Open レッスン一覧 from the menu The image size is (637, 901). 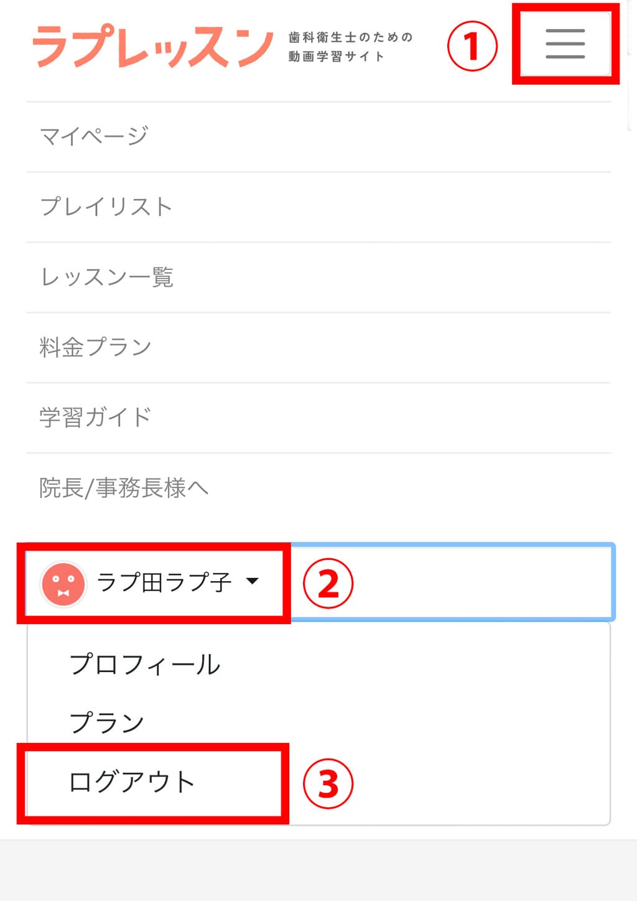[x=106, y=277]
